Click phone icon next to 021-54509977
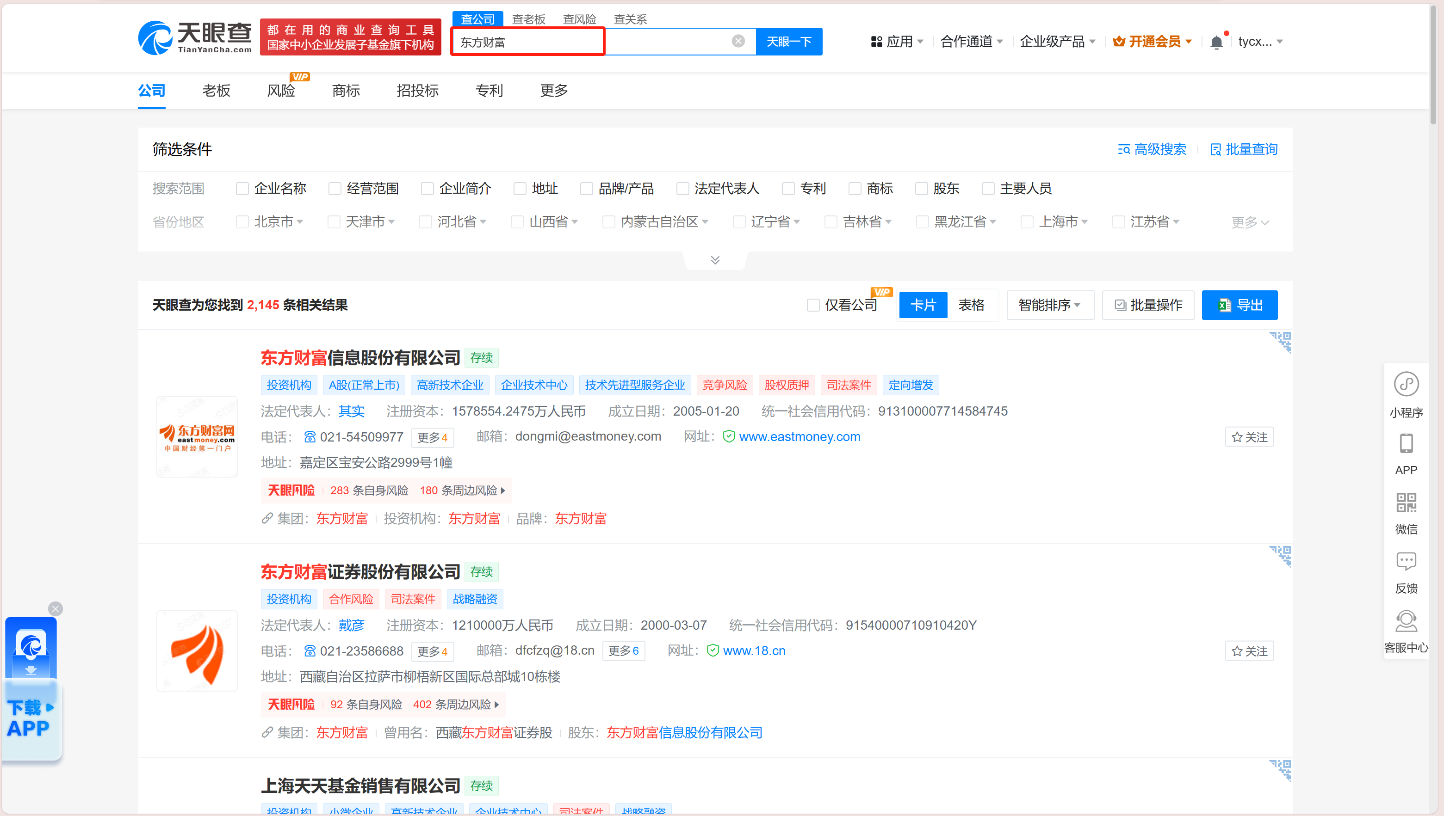This screenshot has height=816, width=1444. click(x=310, y=436)
